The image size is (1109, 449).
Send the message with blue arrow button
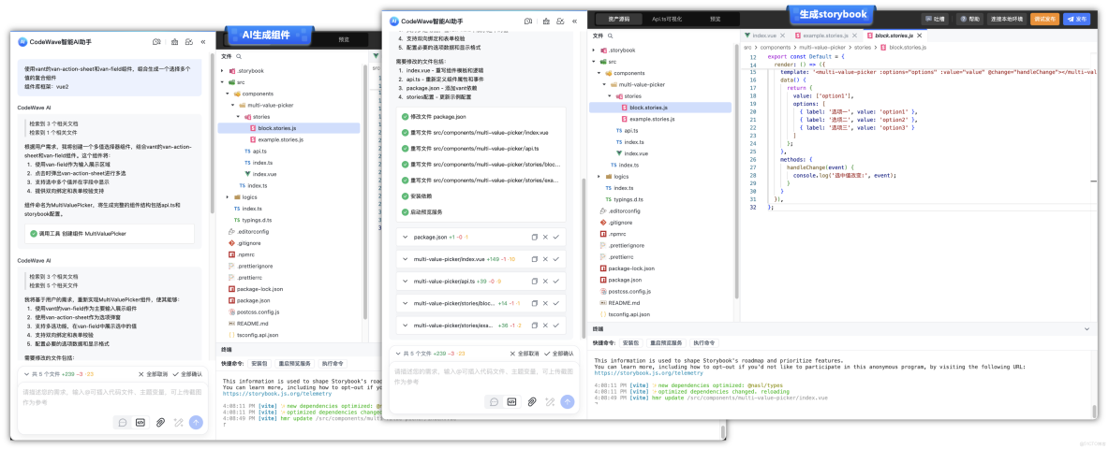pyautogui.click(x=568, y=401)
